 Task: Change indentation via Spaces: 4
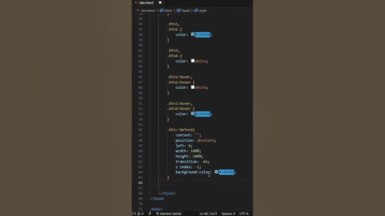point(228,214)
